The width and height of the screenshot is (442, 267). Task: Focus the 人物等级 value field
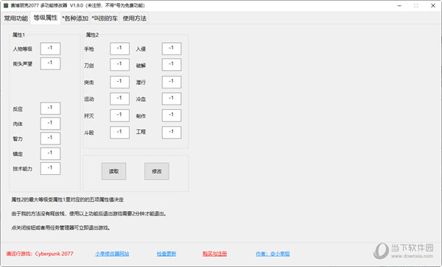pyautogui.click(x=50, y=49)
